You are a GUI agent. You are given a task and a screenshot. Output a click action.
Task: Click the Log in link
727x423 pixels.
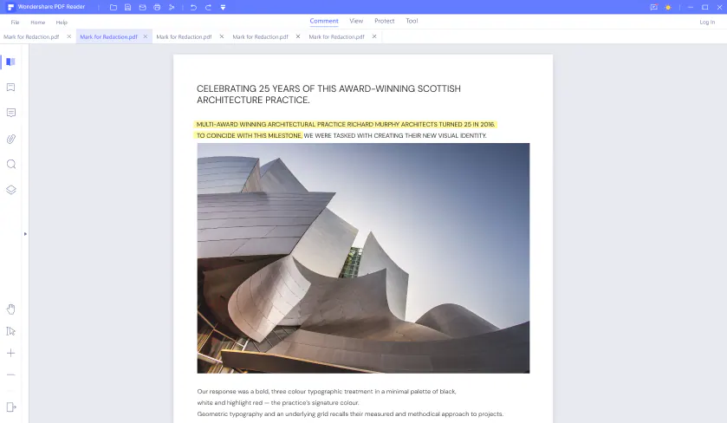coord(707,22)
